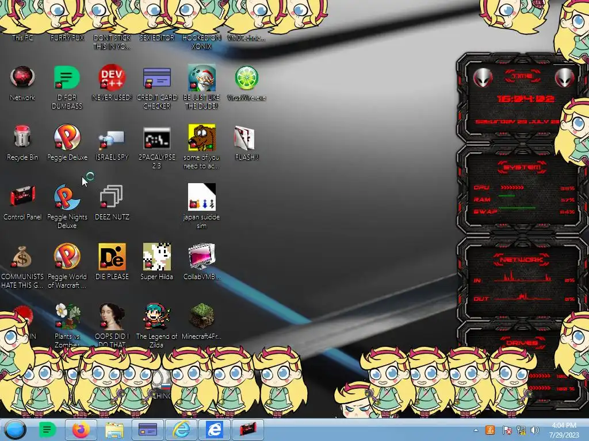Image resolution: width=589 pixels, height=441 pixels.
Task: Select the Plants vs Zombies shortcut
Action: click(x=67, y=324)
